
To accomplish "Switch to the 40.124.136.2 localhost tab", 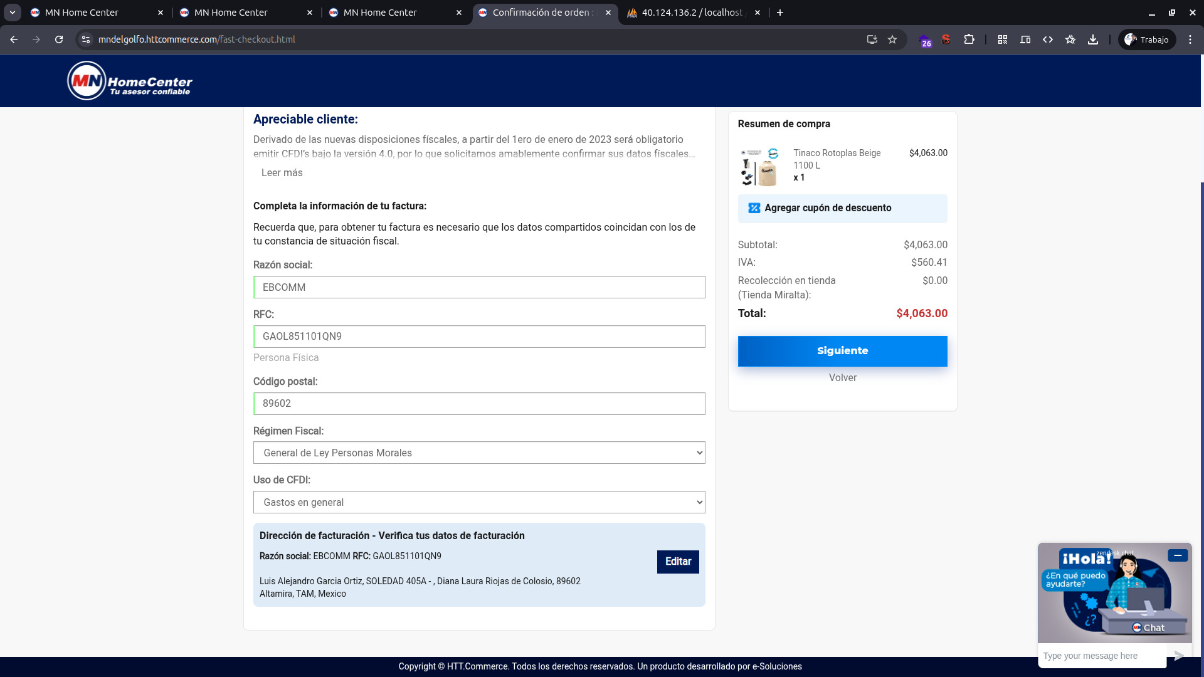I will (691, 13).
